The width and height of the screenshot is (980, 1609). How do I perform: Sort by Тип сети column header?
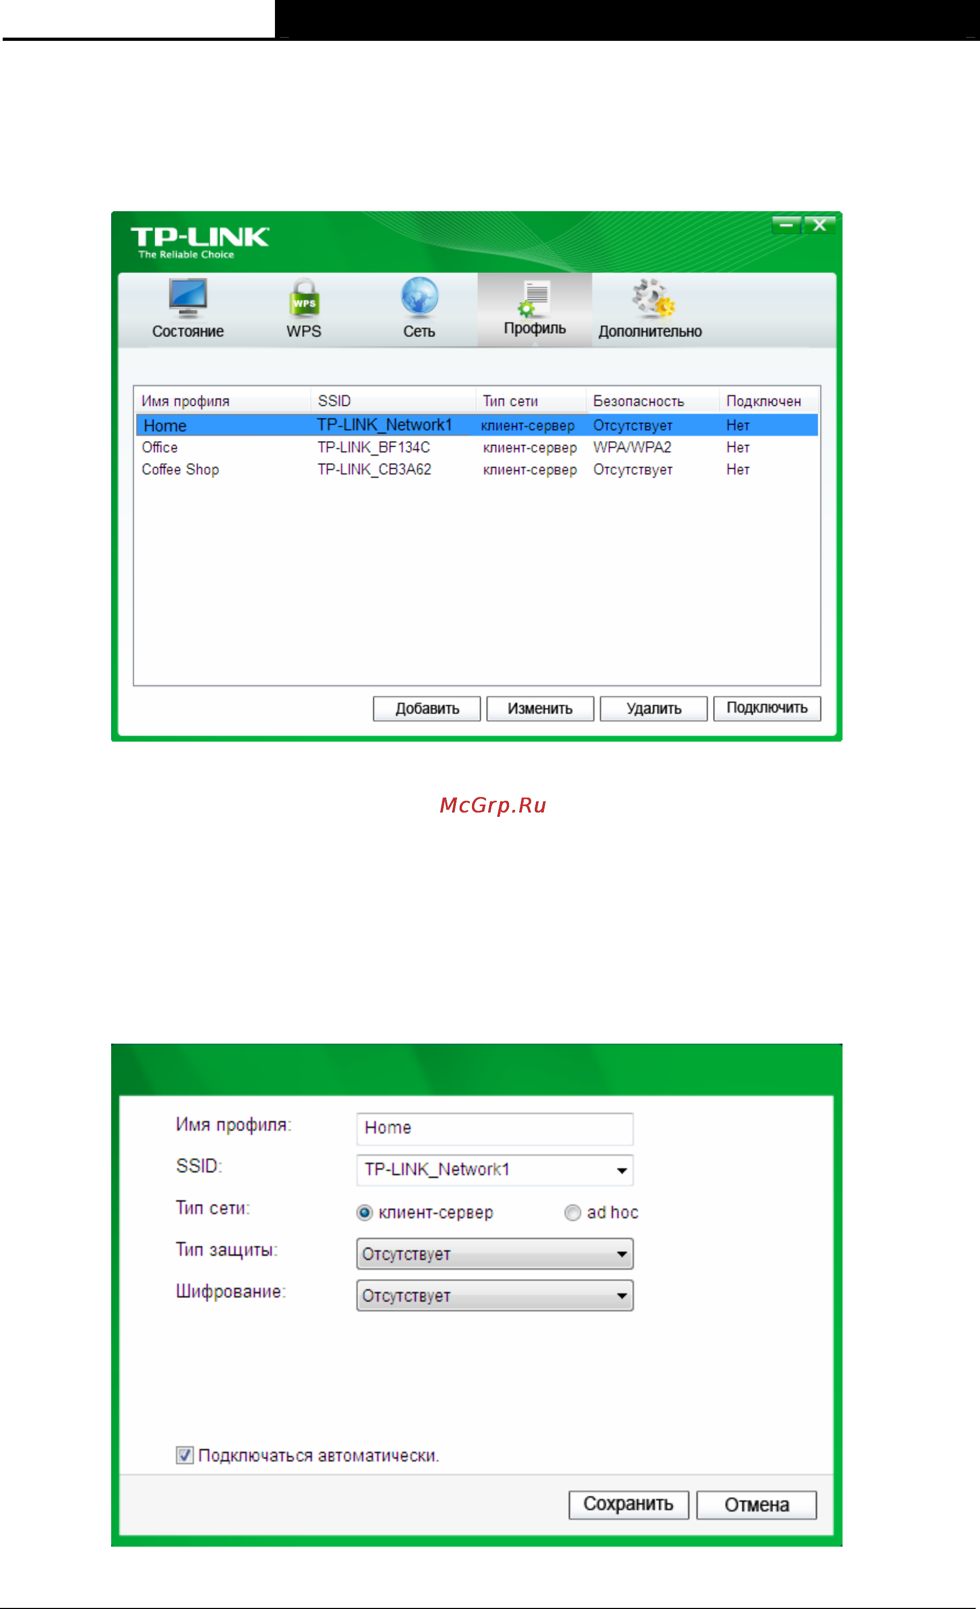point(531,401)
